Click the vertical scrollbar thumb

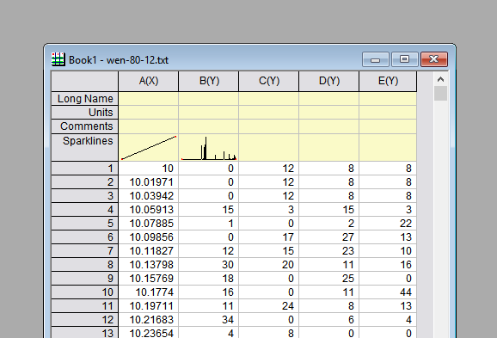[440, 94]
